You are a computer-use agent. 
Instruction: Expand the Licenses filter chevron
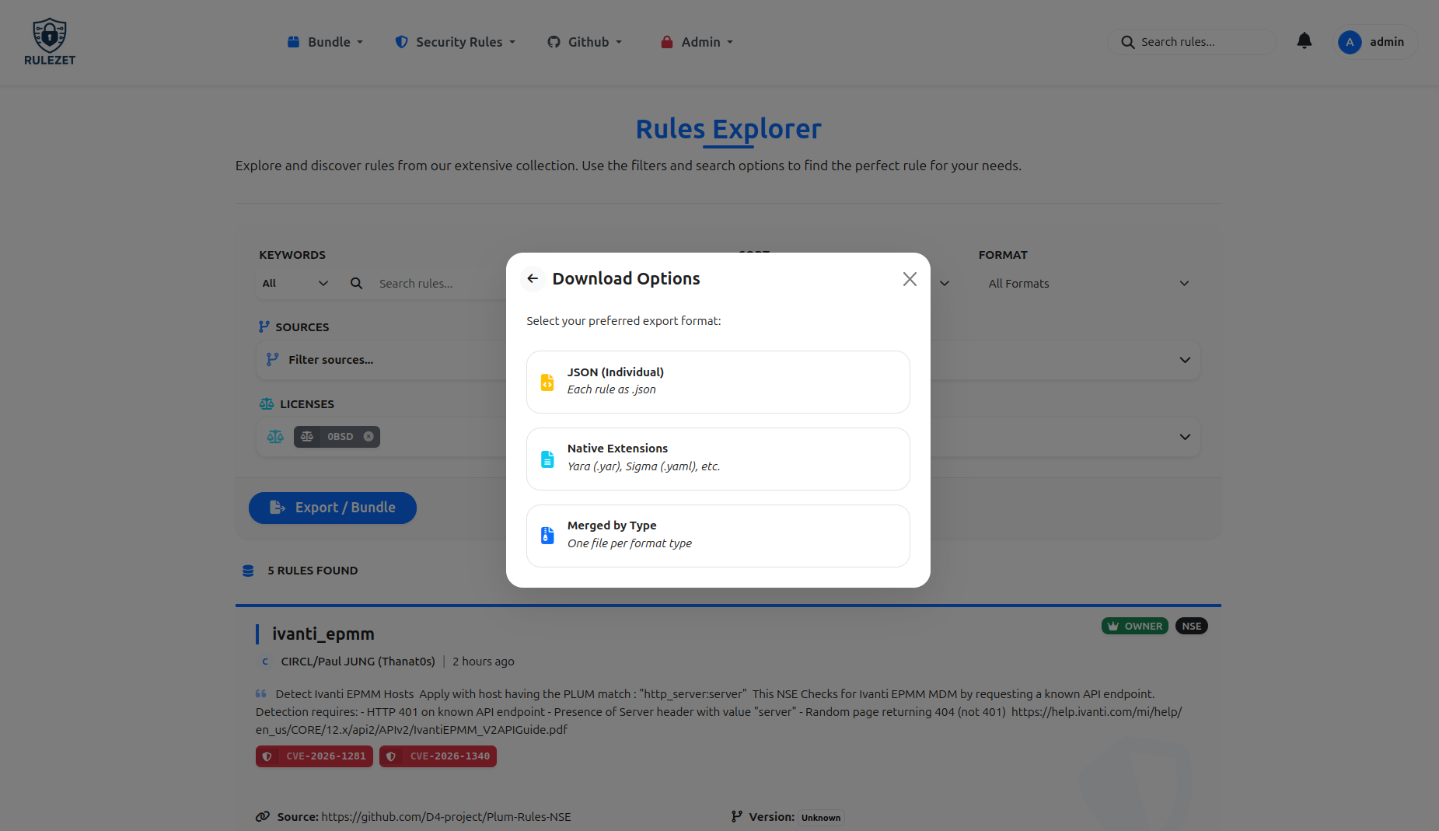(1185, 437)
